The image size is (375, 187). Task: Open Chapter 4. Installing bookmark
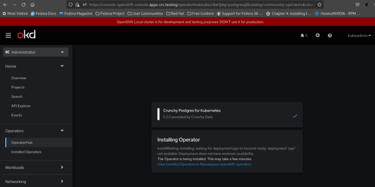[x=289, y=14]
